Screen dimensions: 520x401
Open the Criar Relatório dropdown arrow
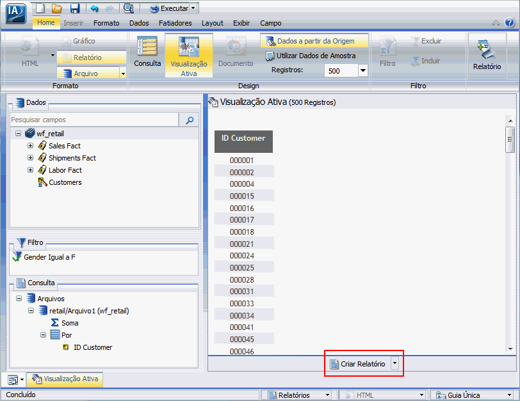[394, 363]
